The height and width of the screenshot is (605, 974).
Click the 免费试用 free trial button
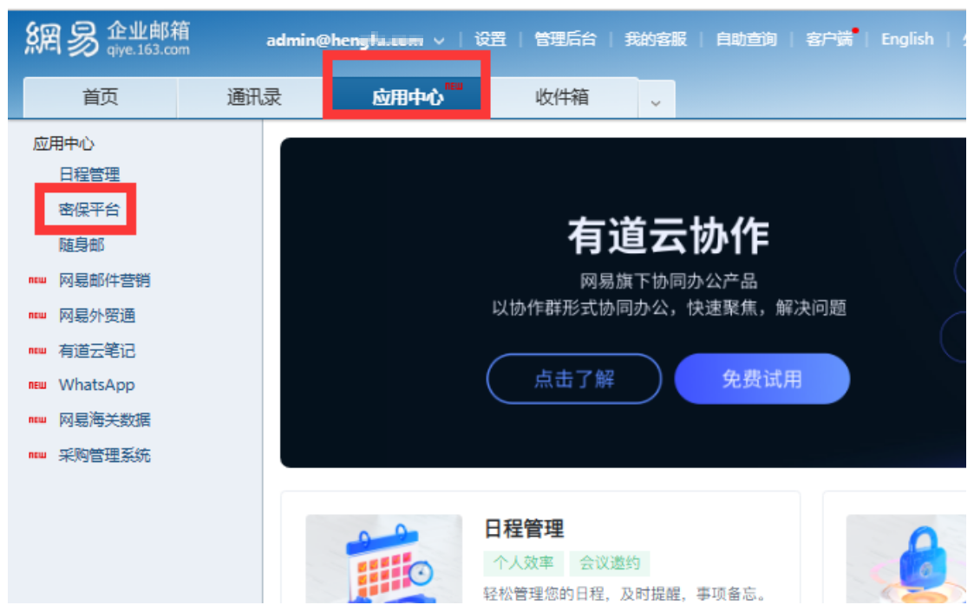(x=762, y=379)
